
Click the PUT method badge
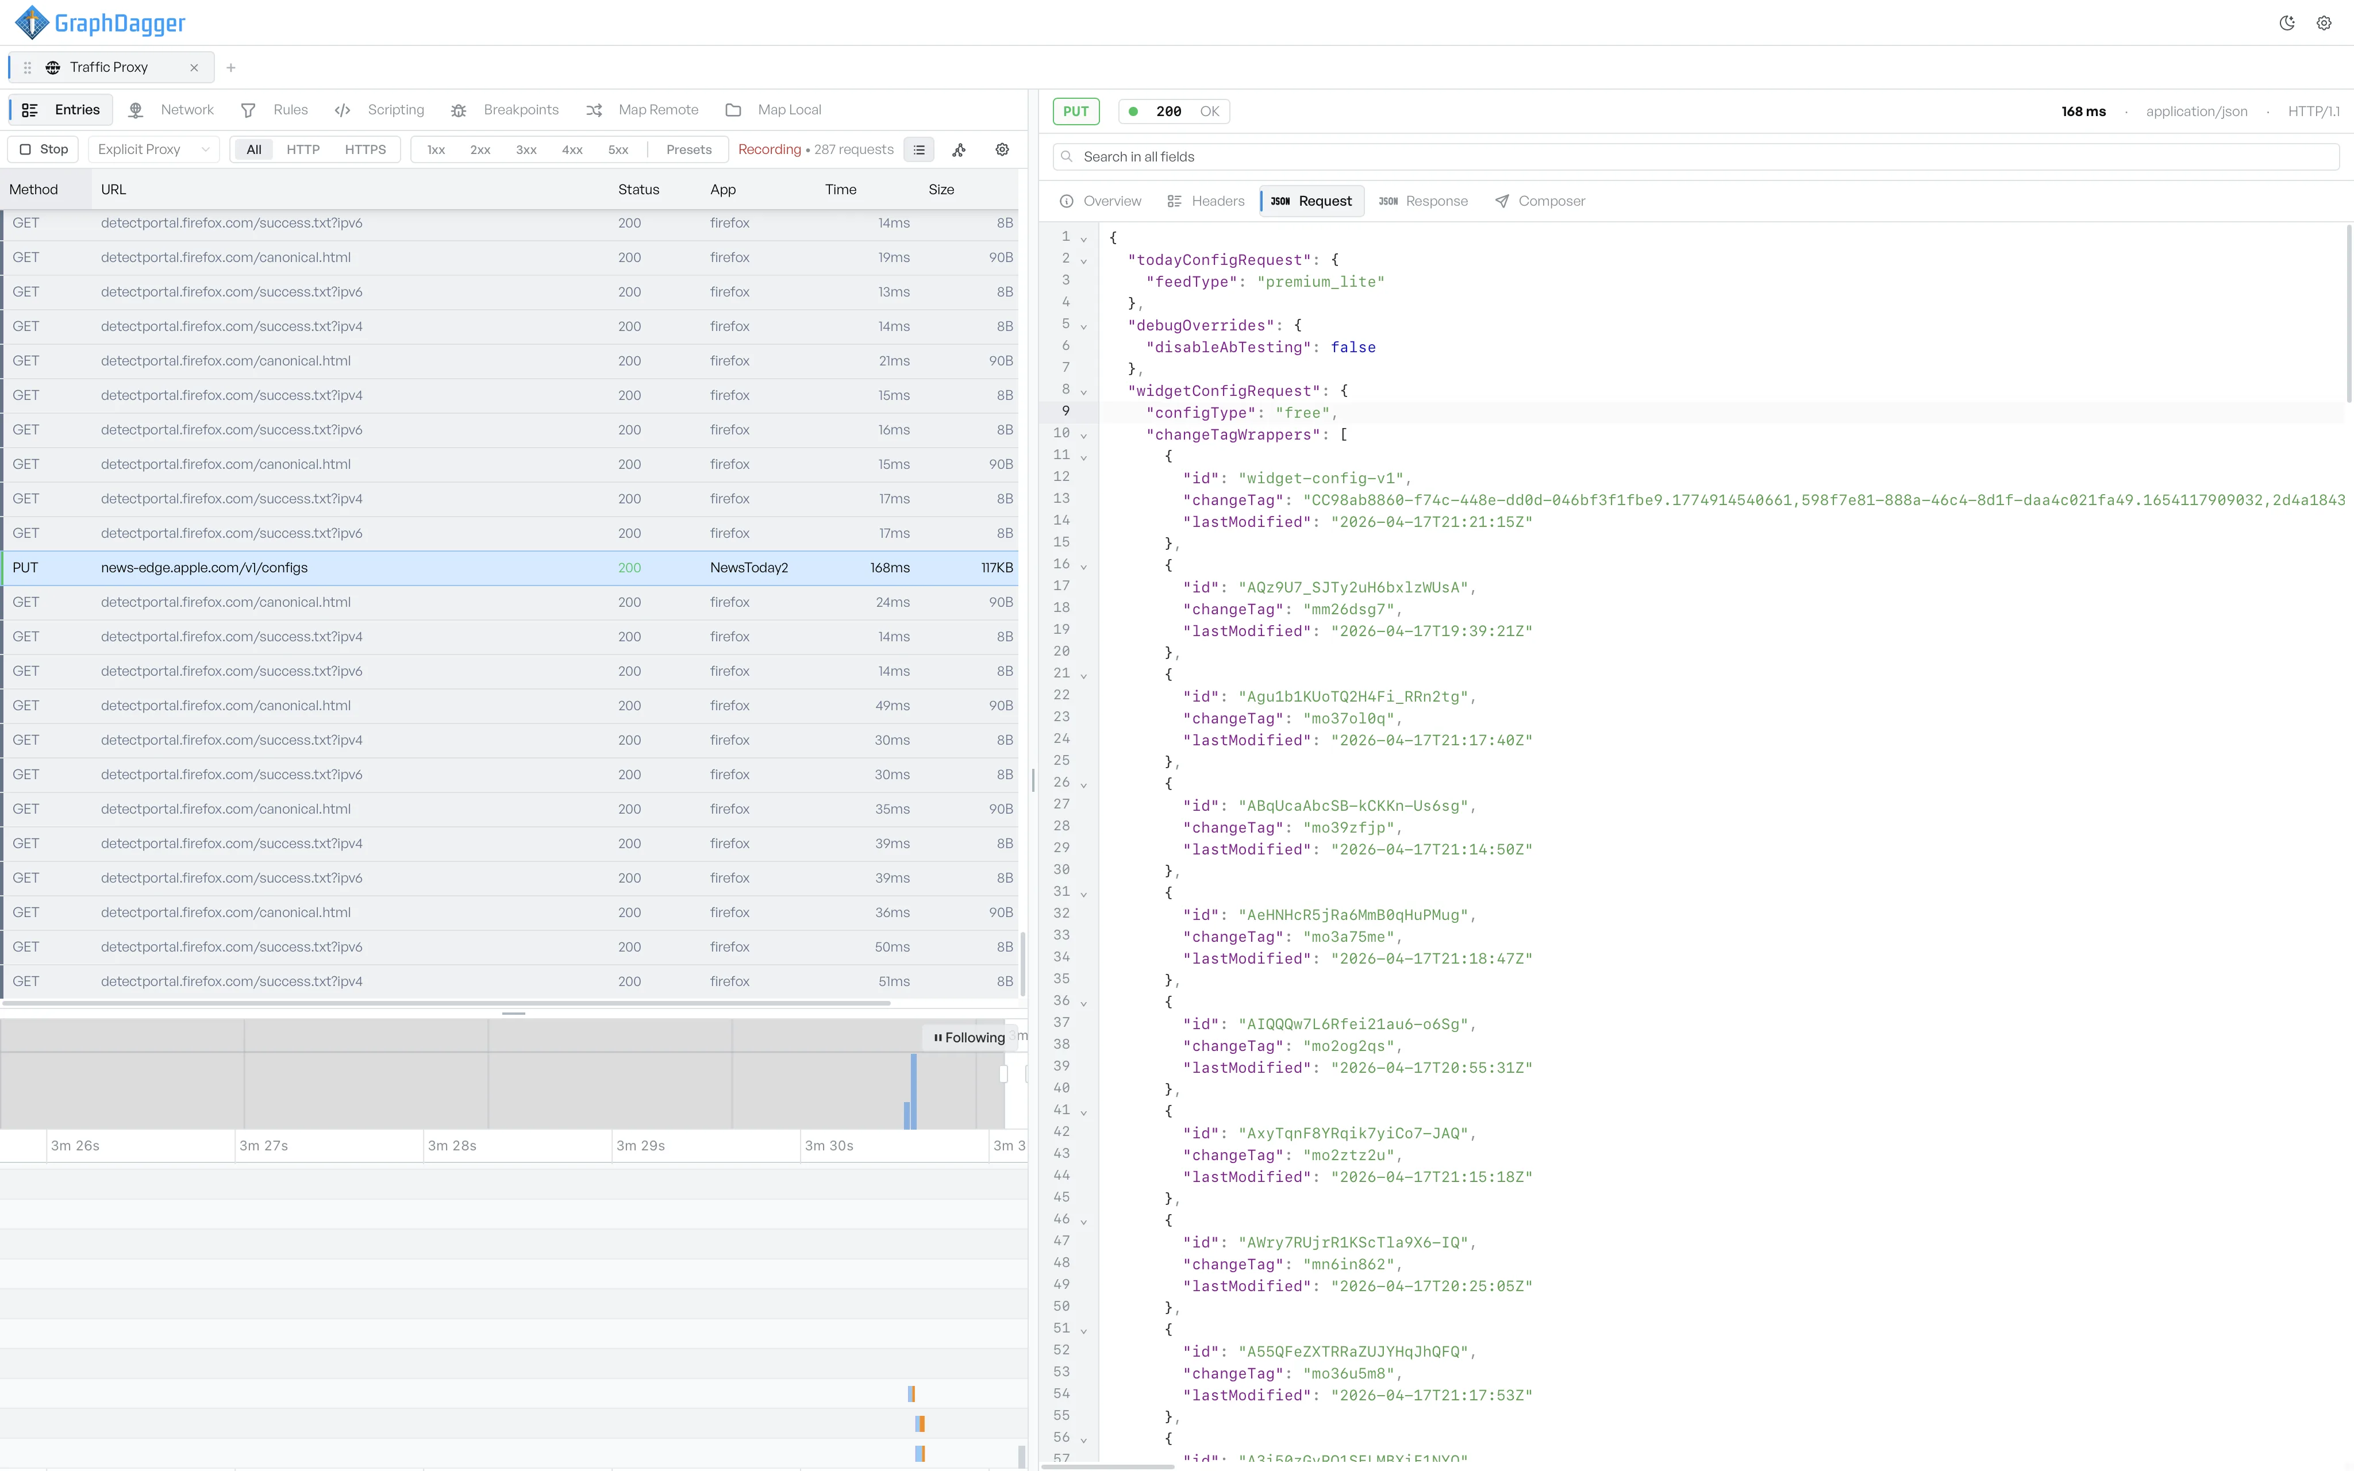(1076, 112)
